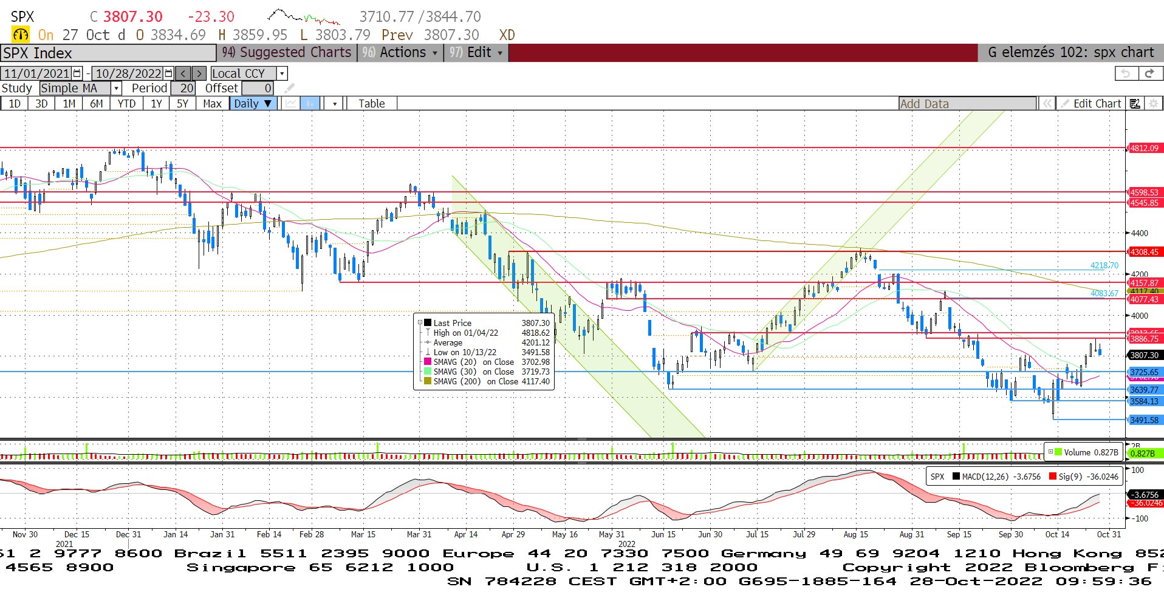This screenshot has height=615, width=1164.
Task: Click the 4218.70 cyan line label
Action: (x=1104, y=265)
